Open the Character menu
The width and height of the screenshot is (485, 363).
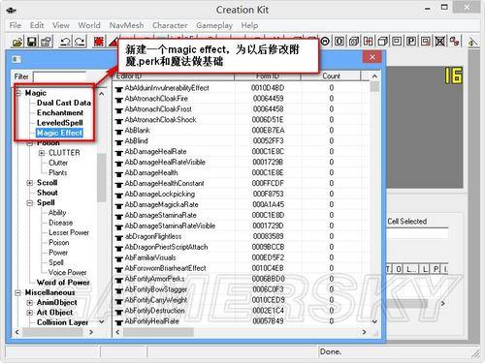pyautogui.click(x=170, y=25)
